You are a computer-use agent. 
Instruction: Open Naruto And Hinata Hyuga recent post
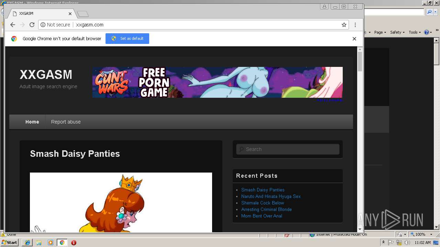(x=271, y=196)
